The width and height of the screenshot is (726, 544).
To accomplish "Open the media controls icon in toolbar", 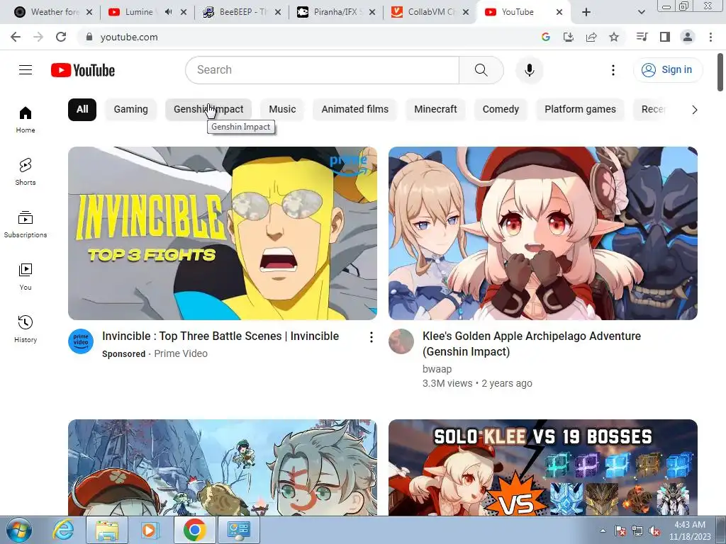I will click(642, 37).
